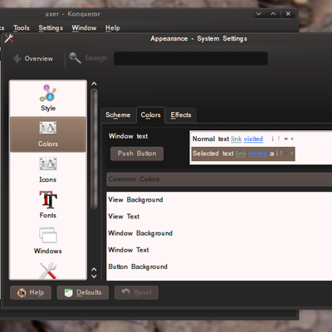The image size is (332, 332).
Task: Select the Window Background color row
Action: 219,233
